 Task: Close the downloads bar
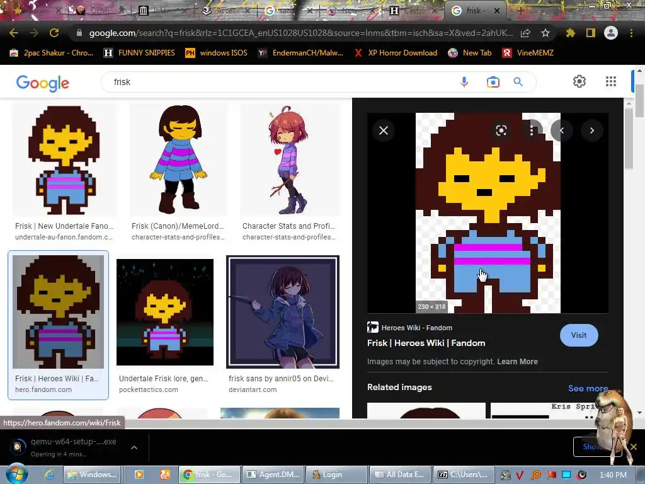(x=634, y=447)
